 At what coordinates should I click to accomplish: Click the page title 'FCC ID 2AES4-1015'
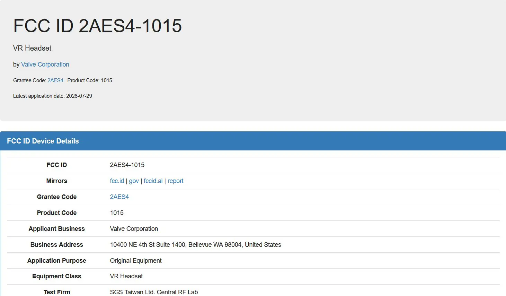(x=98, y=26)
